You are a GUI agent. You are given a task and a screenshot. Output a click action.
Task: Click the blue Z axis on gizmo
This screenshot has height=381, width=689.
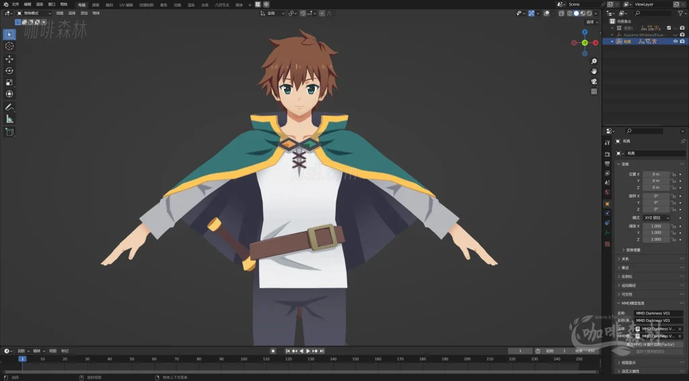(585, 32)
